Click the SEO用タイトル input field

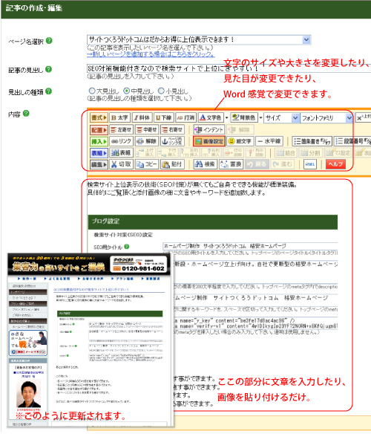[x=250, y=246]
